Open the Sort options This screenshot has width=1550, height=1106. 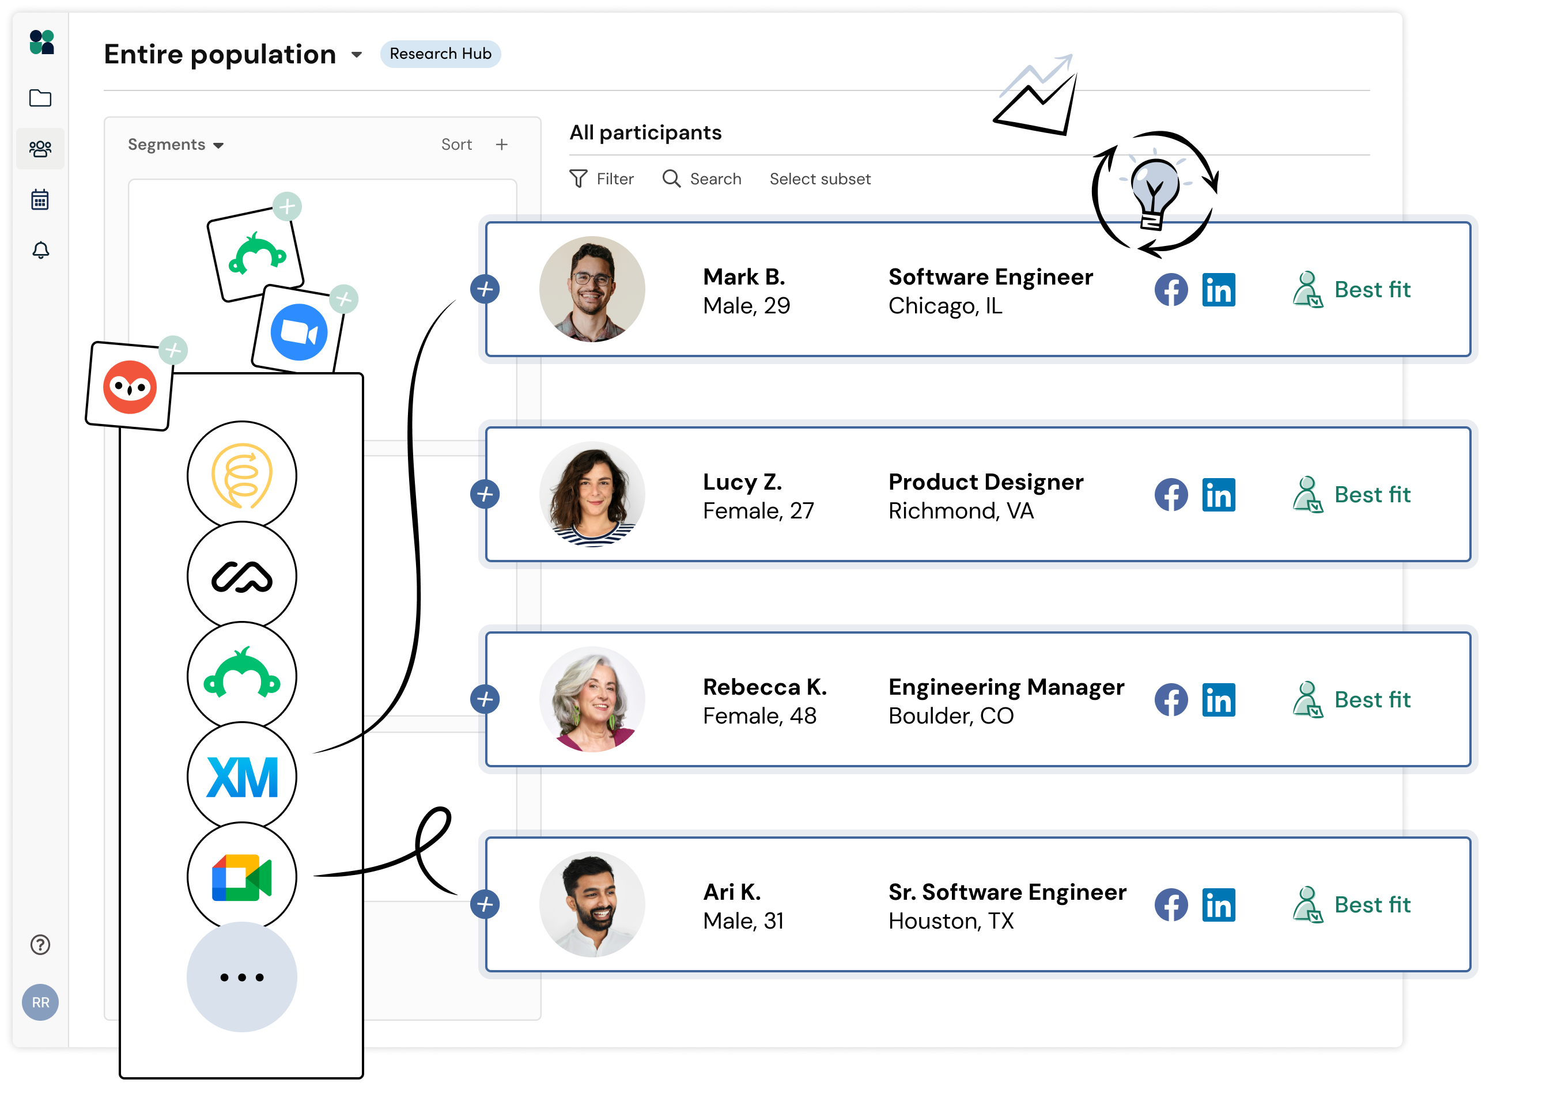[x=456, y=143]
